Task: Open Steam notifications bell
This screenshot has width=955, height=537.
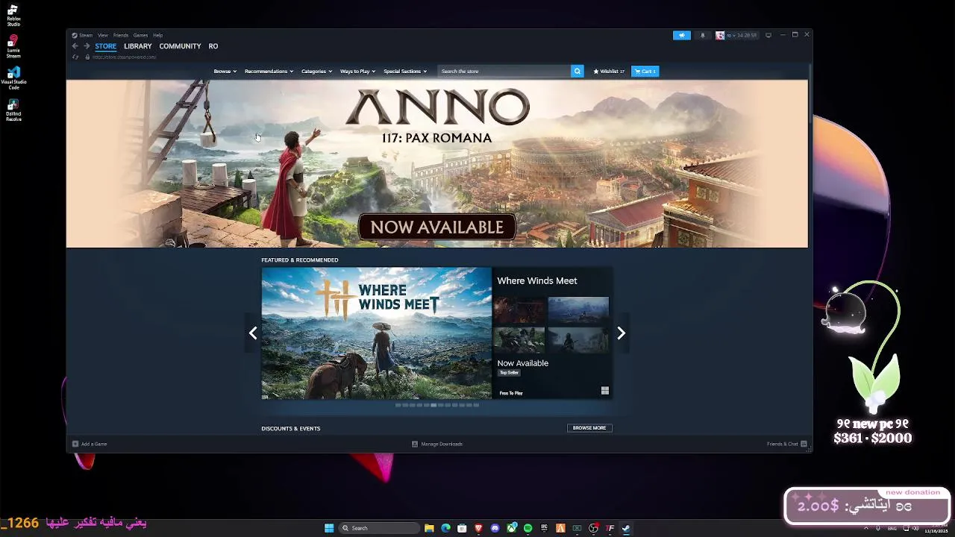Action: coord(703,35)
